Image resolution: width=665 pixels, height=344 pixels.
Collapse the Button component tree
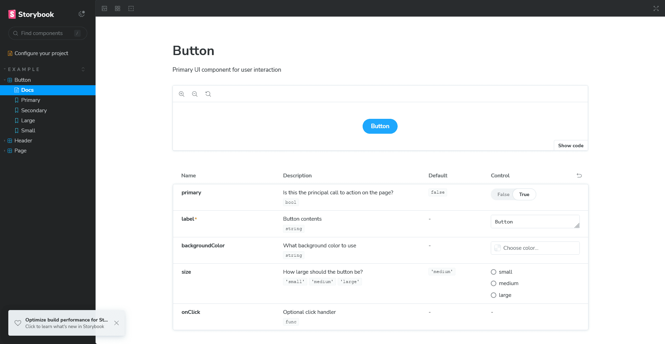tap(5, 80)
